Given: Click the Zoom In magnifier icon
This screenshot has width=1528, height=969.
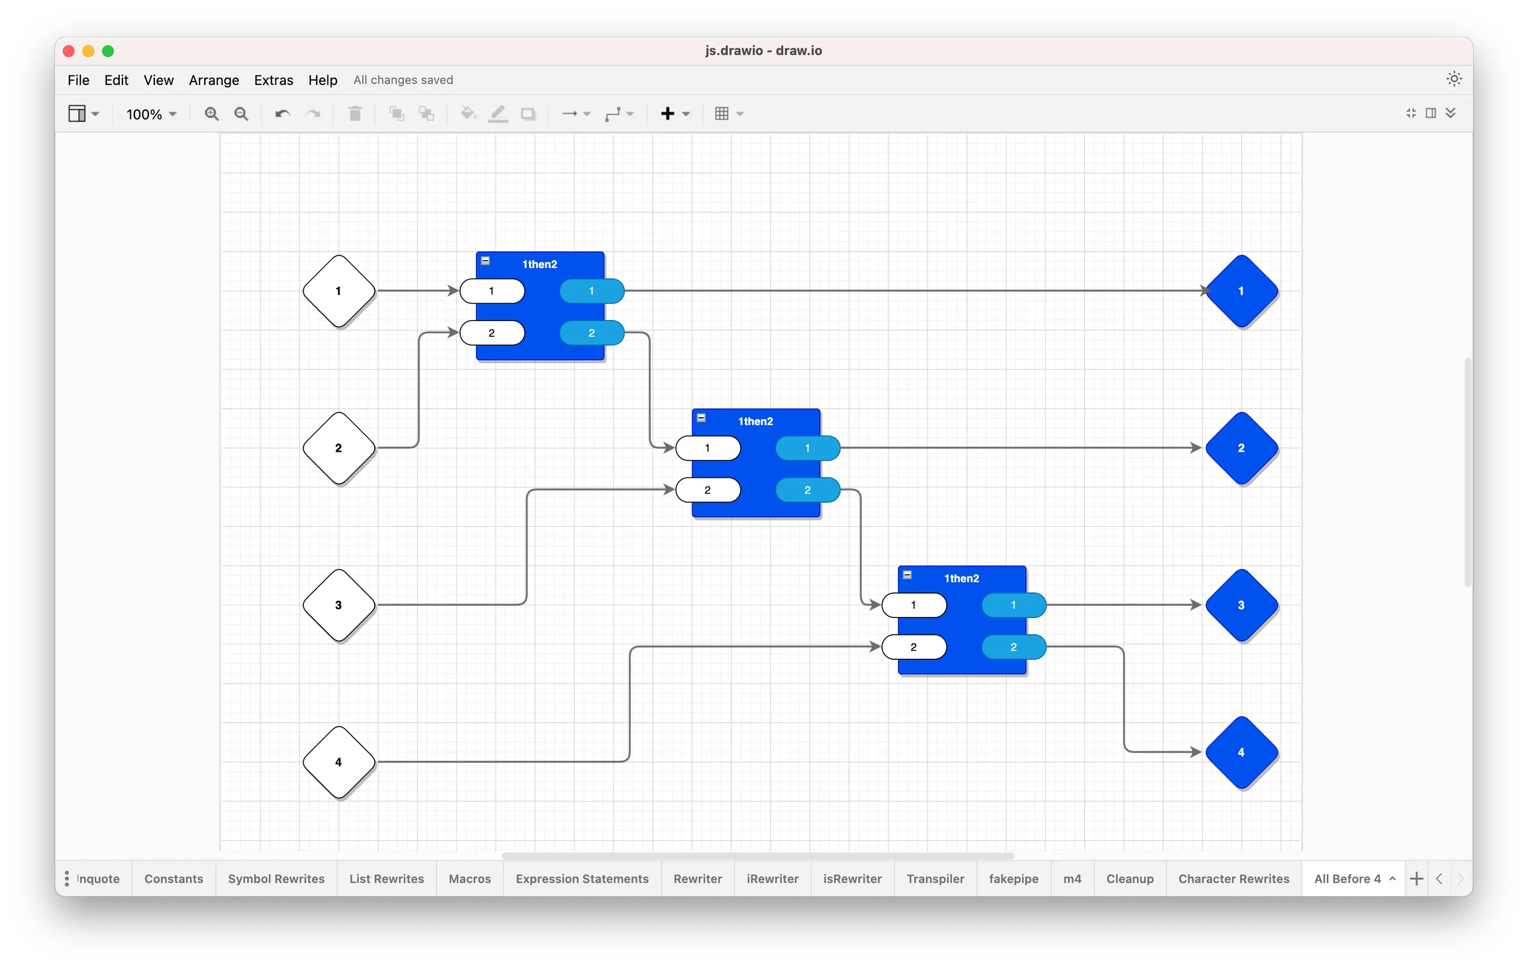Looking at the screenshot, I should (x=211, y=114).
